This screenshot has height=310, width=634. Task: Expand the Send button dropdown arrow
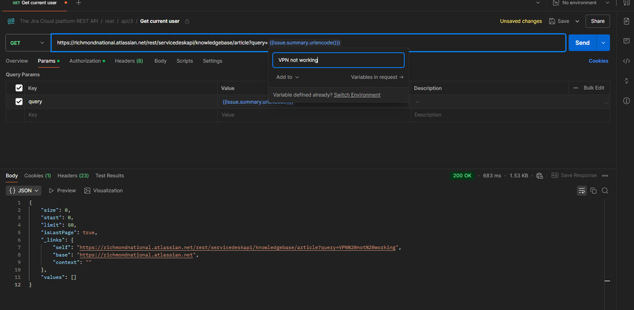(x=603, y=43)
